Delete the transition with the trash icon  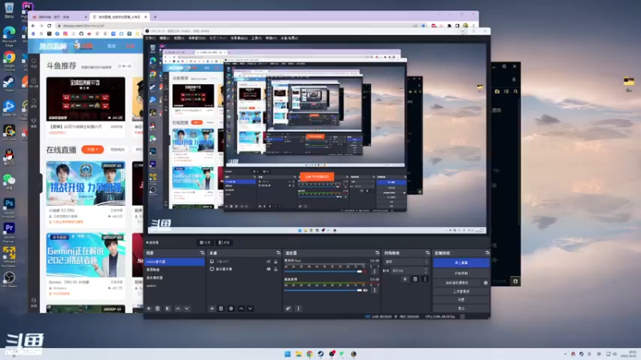click(415, 279)
